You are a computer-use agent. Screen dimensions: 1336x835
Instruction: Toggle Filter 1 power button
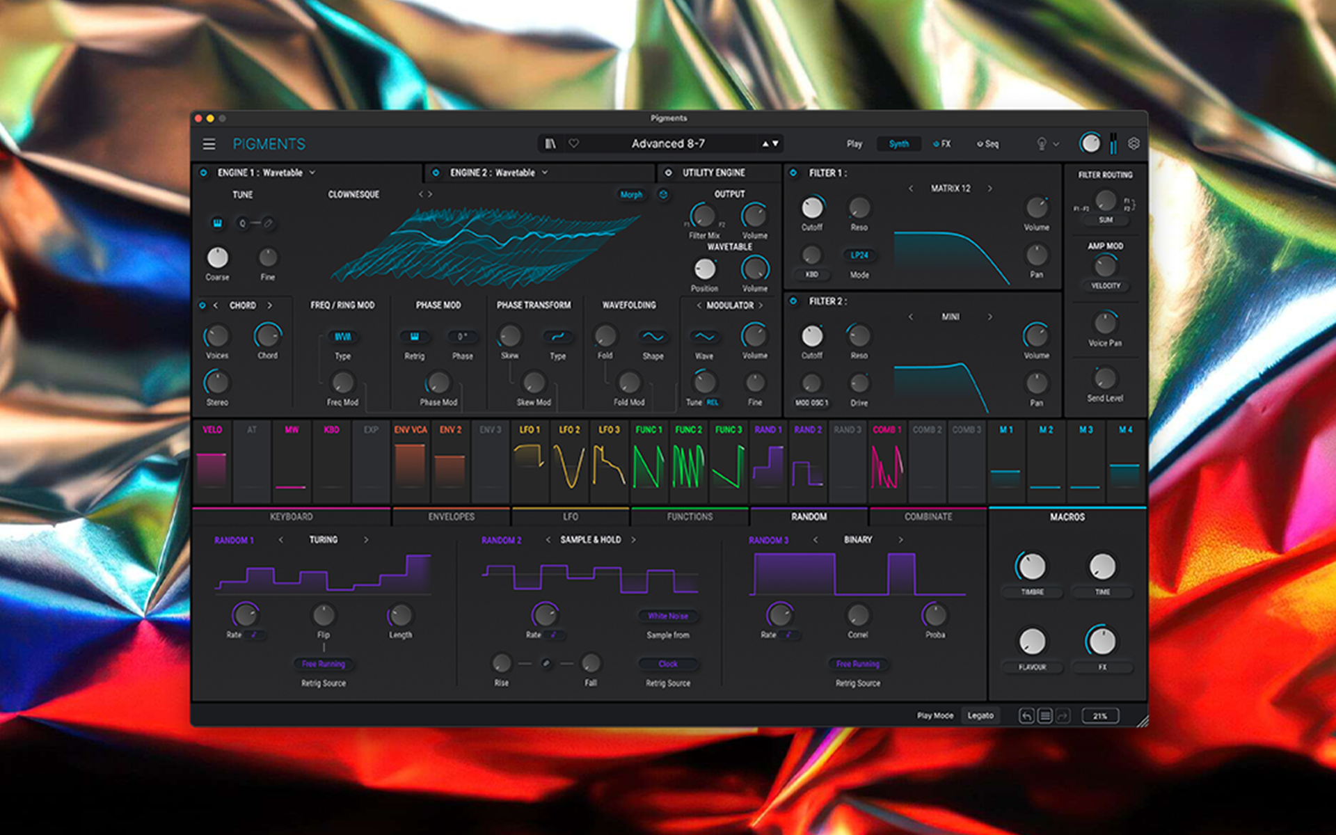[793, 173]
